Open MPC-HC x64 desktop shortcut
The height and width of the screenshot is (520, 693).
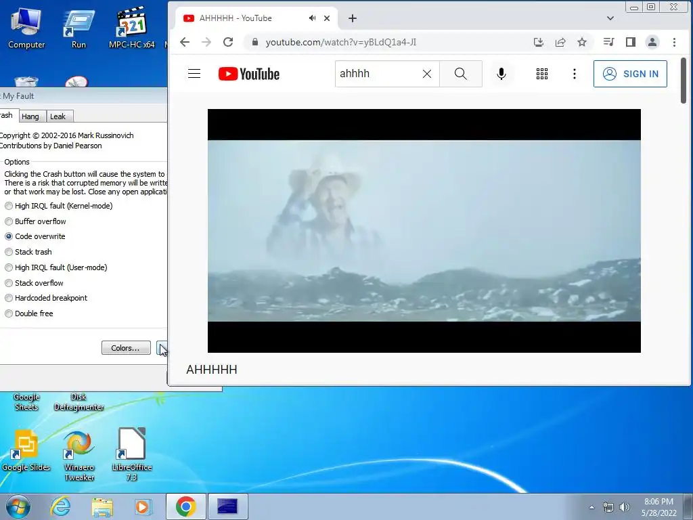coord(131,28)
